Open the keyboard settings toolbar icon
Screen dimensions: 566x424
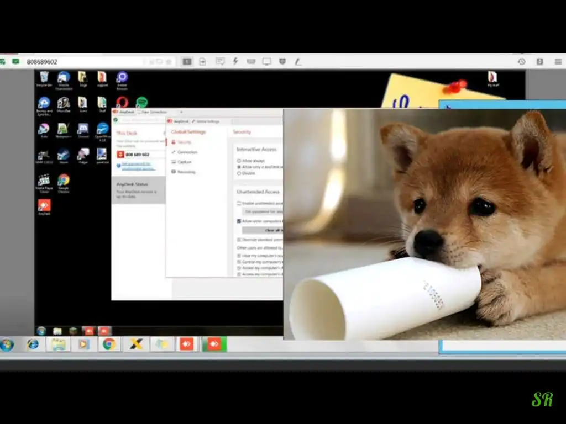(x=251, y=62)
